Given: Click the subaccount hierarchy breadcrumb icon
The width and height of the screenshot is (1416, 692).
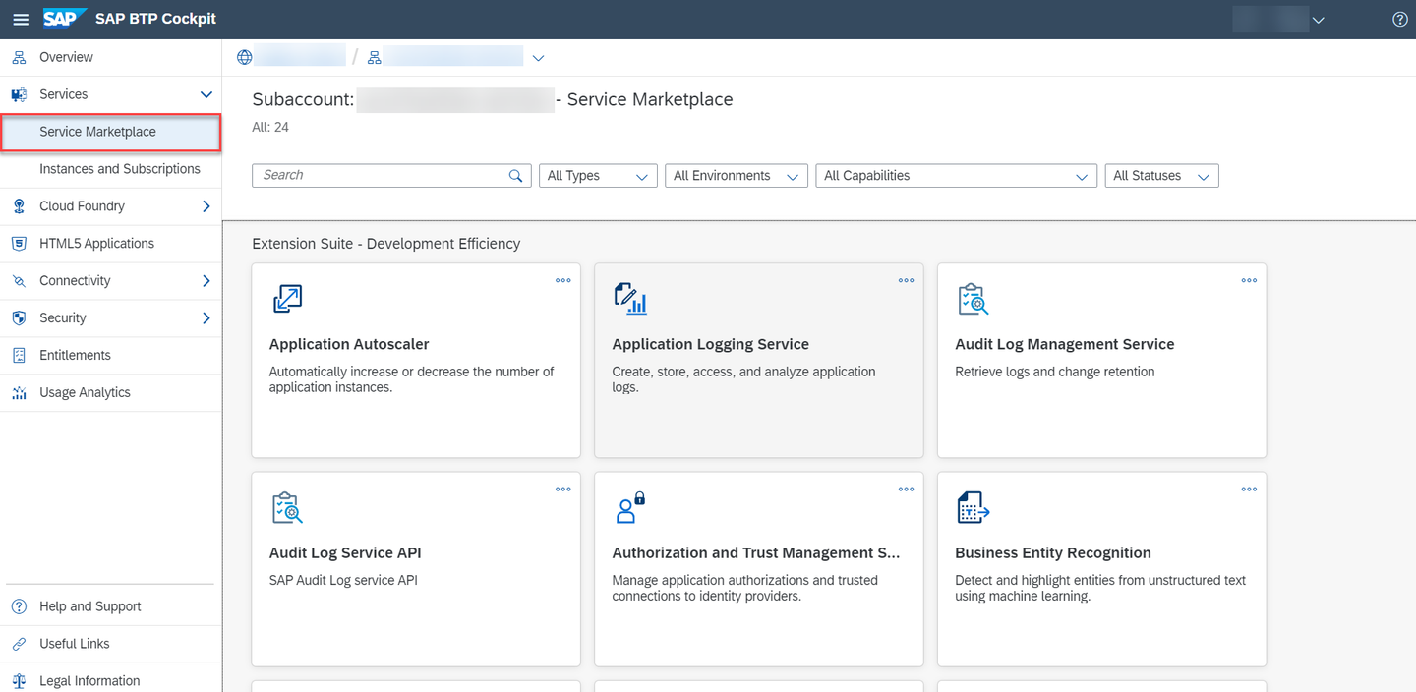Looking at the screenshot, I should pos(374,58).
